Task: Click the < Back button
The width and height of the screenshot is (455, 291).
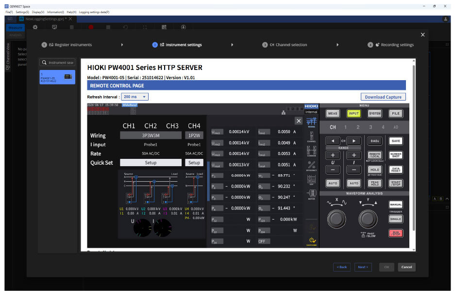Action: (x=341, y=267)
